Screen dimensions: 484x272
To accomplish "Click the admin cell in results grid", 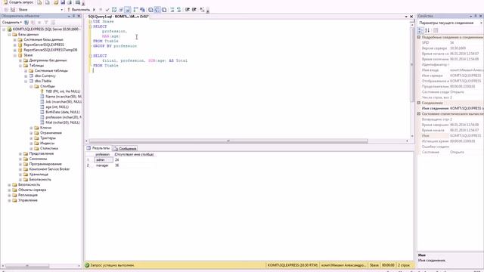I will [x=104, y=160].
